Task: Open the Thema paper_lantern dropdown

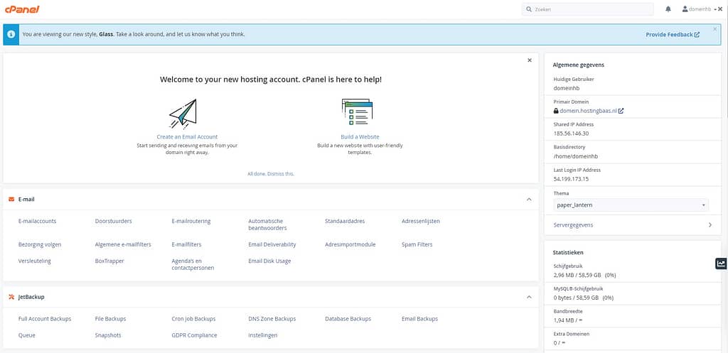Action: [631, 205]
